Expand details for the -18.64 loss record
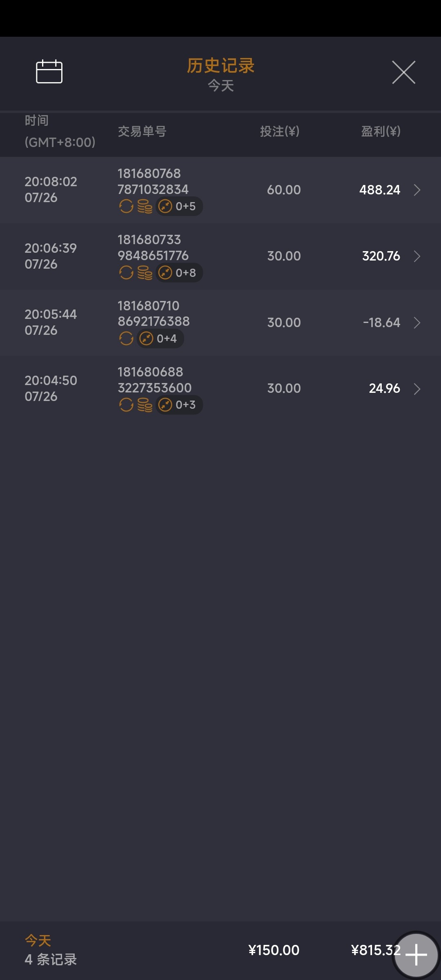Viewport: 441px width, 980px height. 417,323
